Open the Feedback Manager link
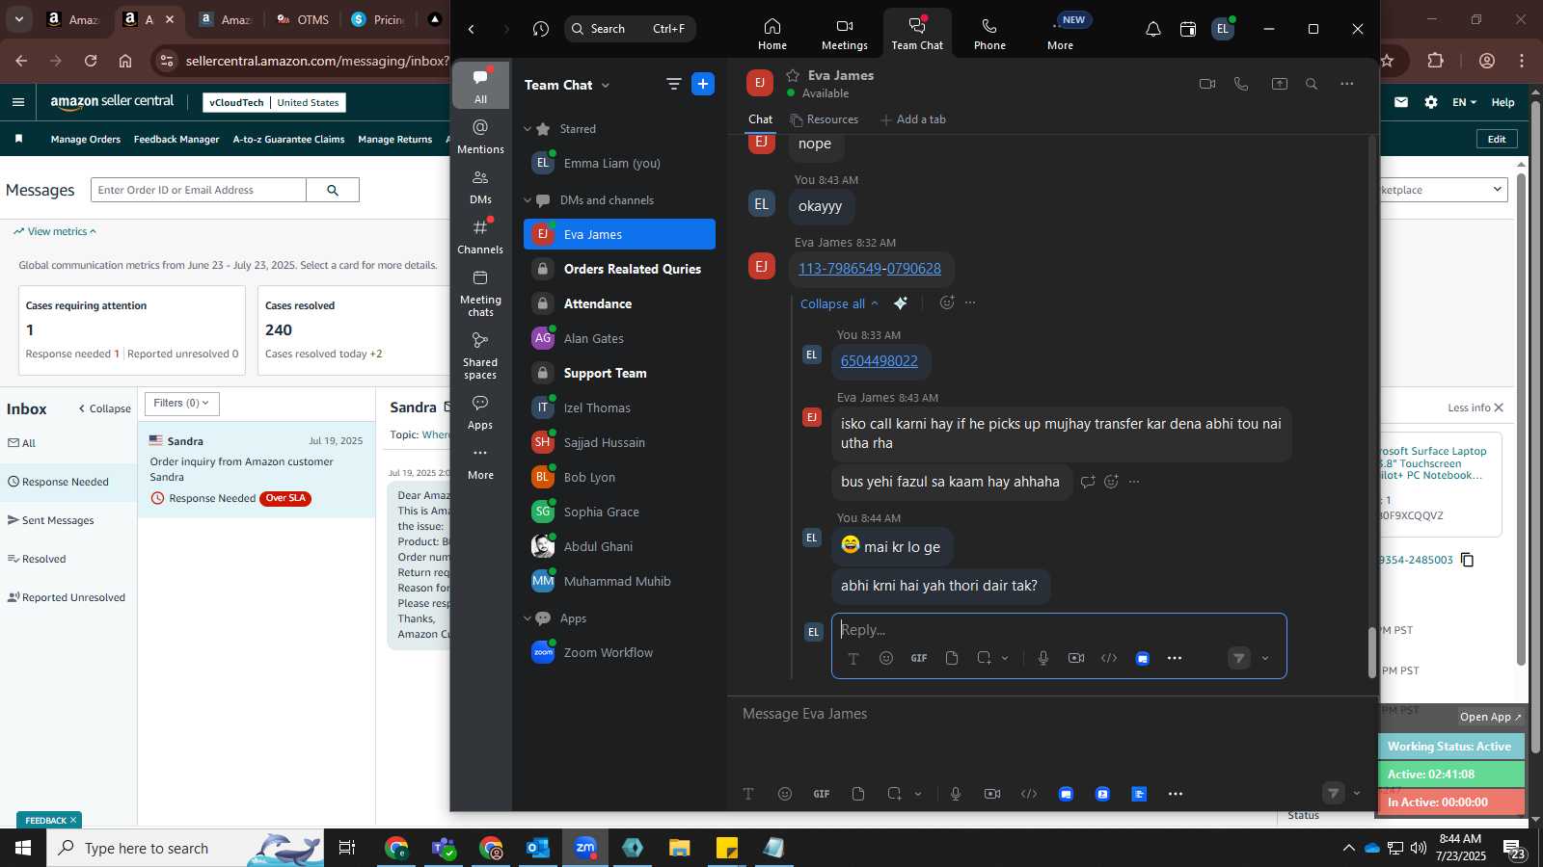This screenshot has height=867, width=1543. click(x=176, y=139)
